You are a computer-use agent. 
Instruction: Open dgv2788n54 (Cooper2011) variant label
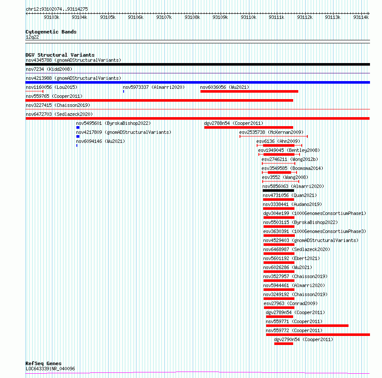233,123
